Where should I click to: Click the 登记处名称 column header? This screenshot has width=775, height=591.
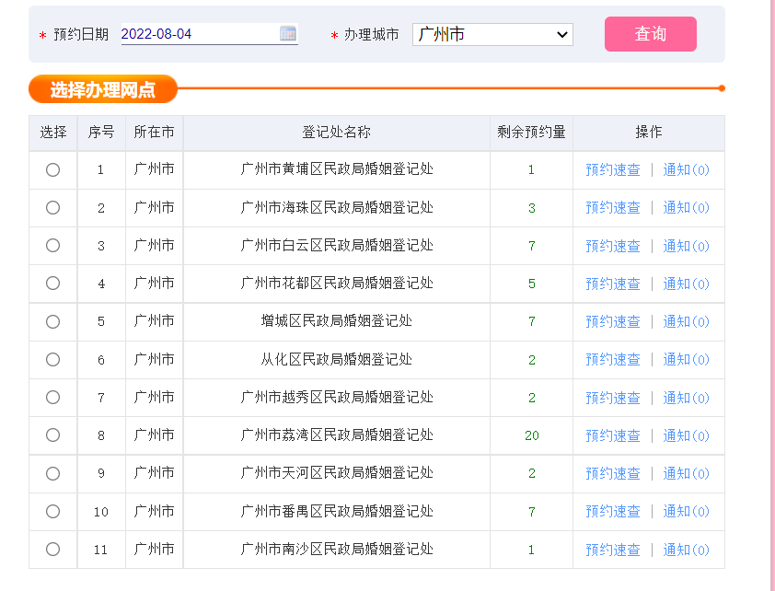336,132
